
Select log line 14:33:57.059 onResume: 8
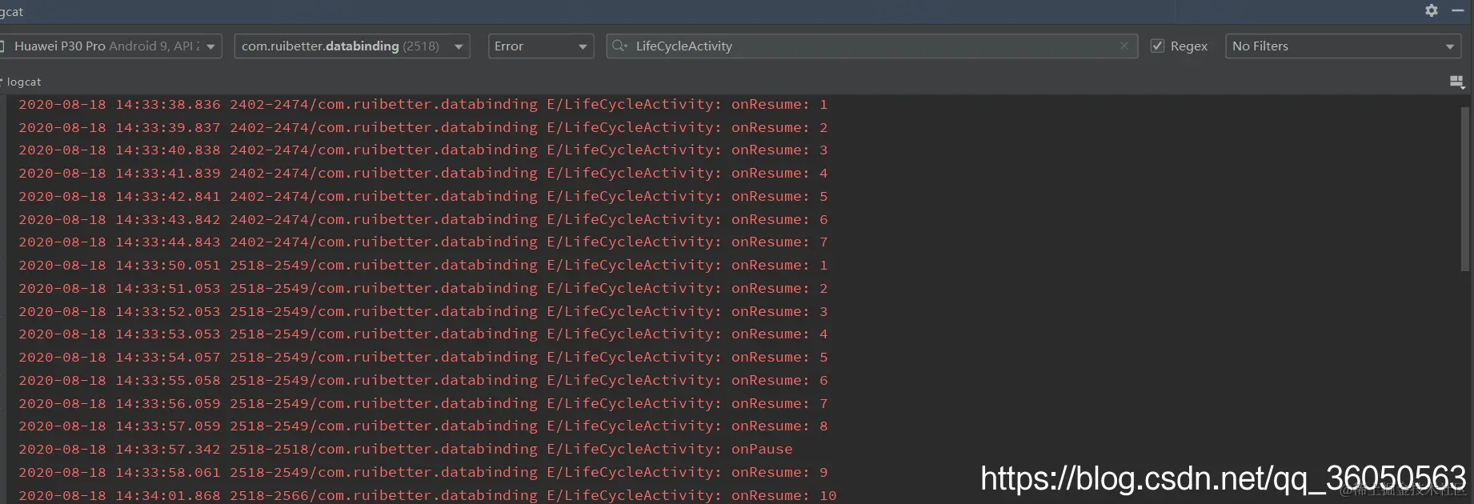click(423, 426)
